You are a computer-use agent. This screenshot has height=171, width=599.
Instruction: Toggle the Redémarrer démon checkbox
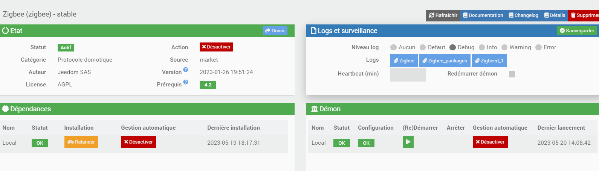coord(512,74)
